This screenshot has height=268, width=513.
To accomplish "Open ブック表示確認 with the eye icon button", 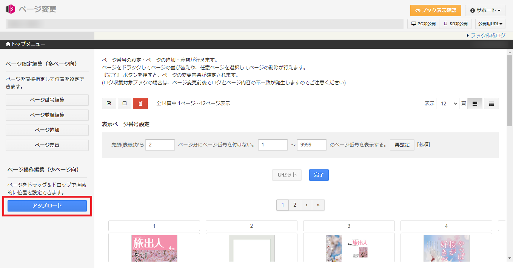I will click(x=435, y=10).
